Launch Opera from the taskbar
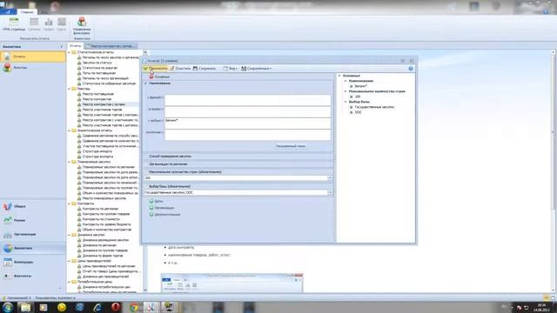This screenshot has width=557, height=313. click(116, 307)
